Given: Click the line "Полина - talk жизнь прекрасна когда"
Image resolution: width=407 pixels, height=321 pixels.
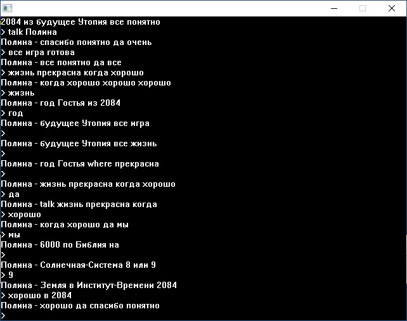Looking at the screenshot, I should point(79,205).
